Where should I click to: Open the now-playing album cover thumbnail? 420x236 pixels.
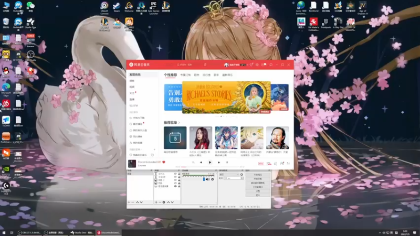click(132, 164)
